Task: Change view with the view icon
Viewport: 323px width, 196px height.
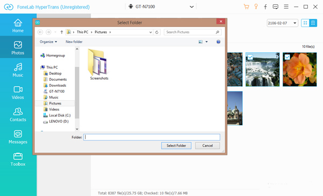Action: [x=200, y=42]
